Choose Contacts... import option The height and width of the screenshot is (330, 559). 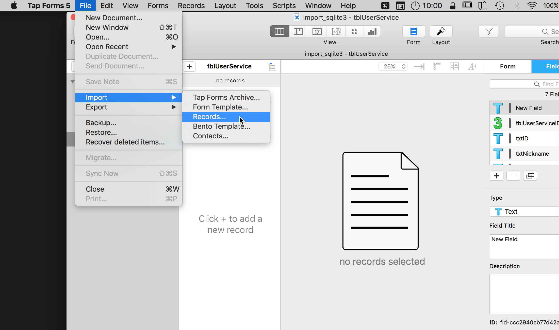point(226,136)
